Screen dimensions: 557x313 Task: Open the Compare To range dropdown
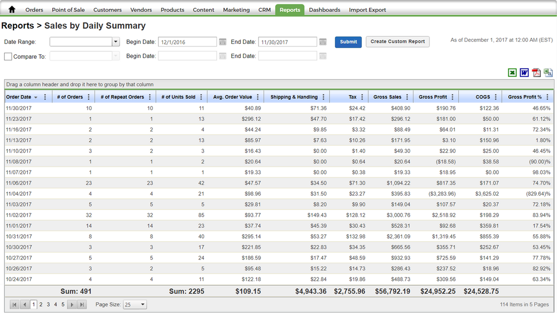(116, 56)
